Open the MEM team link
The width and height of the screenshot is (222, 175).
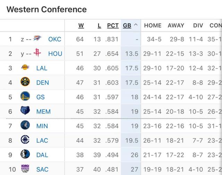click(43, 111)
